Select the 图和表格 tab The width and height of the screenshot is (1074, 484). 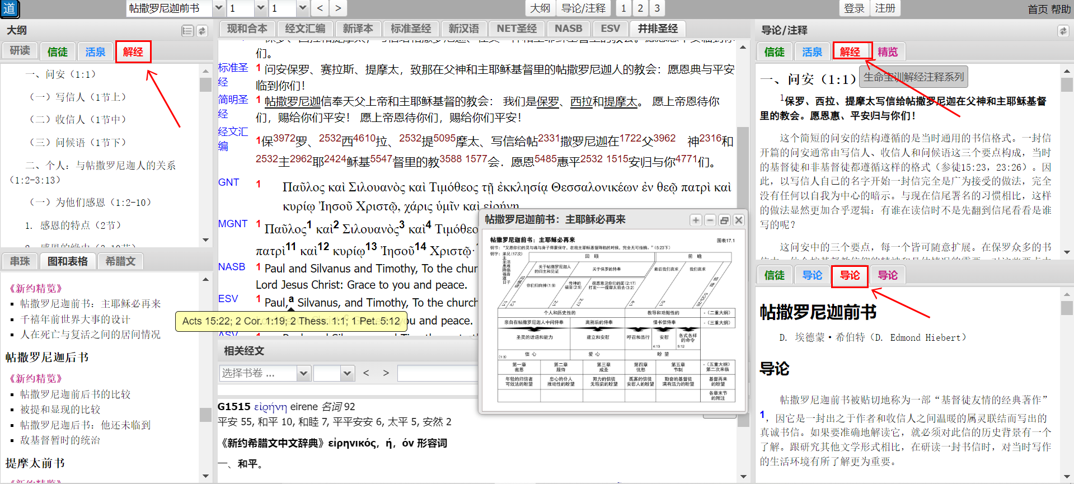point(67,261)
